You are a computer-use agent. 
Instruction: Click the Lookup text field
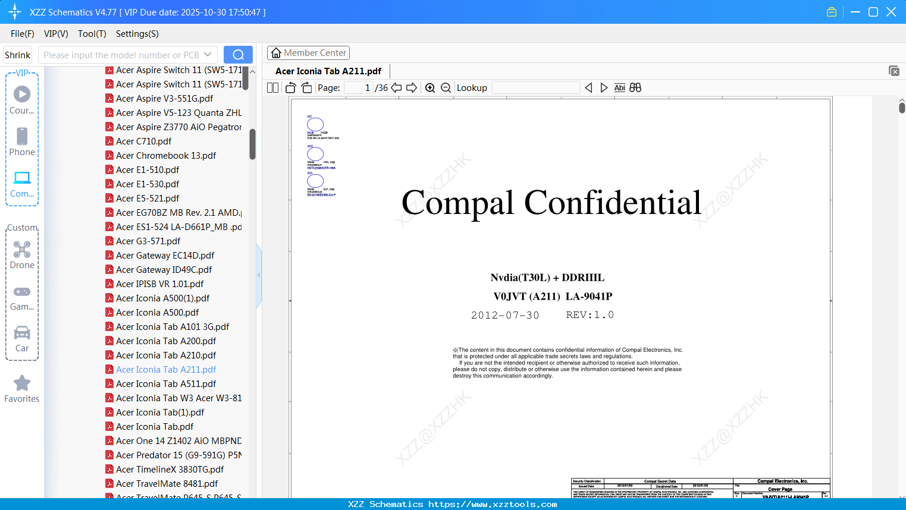pyautogui.click(x=536, y=88)
